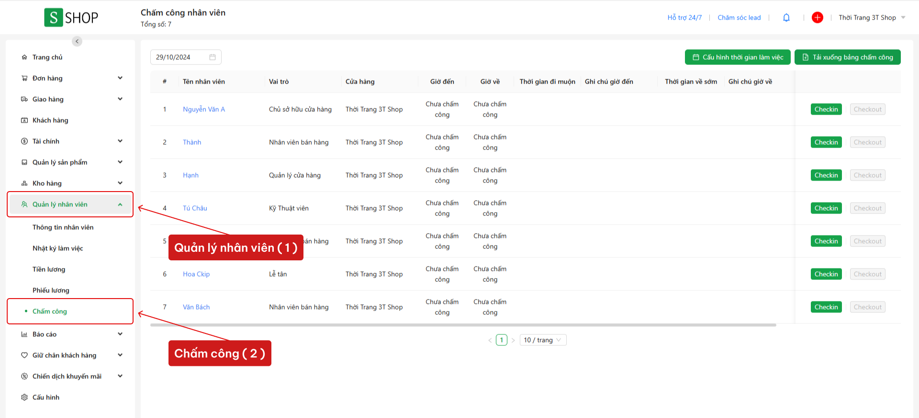Collapse the sidebar with the arrow icon

tap(77, 42)
